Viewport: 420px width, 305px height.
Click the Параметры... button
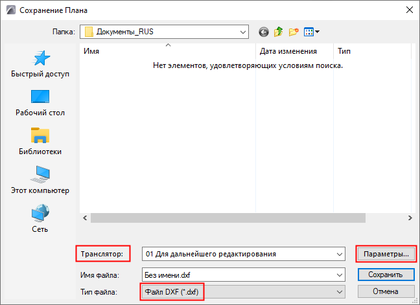(x=386, y=254)
